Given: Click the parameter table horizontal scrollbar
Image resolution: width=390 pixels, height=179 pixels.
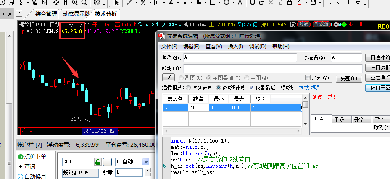Looking at the screenshot, I should click(232, 131).
